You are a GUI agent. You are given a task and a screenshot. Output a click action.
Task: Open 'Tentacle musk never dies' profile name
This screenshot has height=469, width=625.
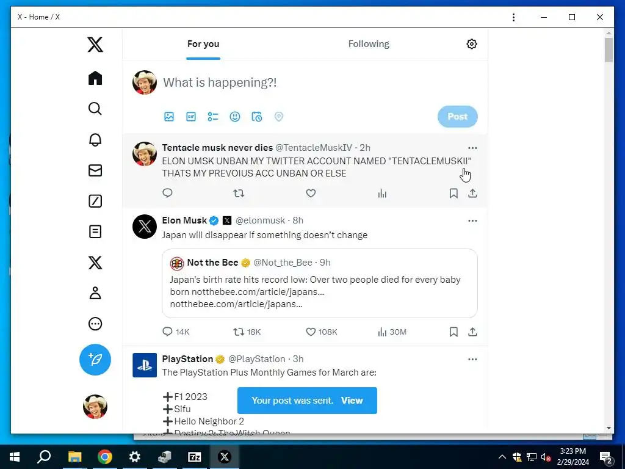[x=217, y=148]
